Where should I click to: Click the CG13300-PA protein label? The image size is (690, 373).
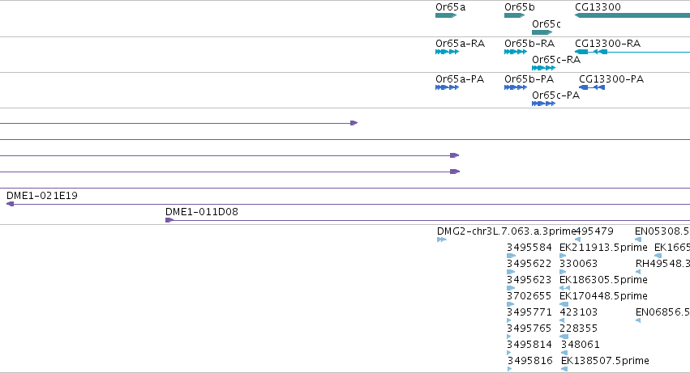tap(611, 79)
